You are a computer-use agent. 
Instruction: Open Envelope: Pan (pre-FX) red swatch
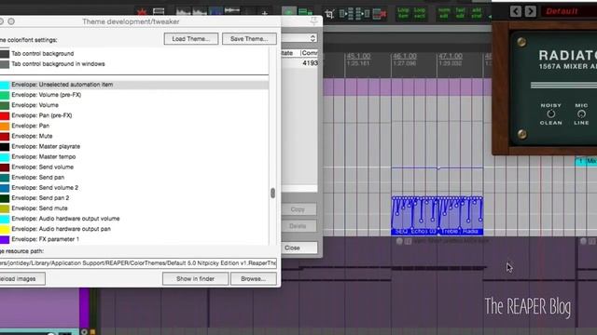pyautogui.click(x=5, y=115)
